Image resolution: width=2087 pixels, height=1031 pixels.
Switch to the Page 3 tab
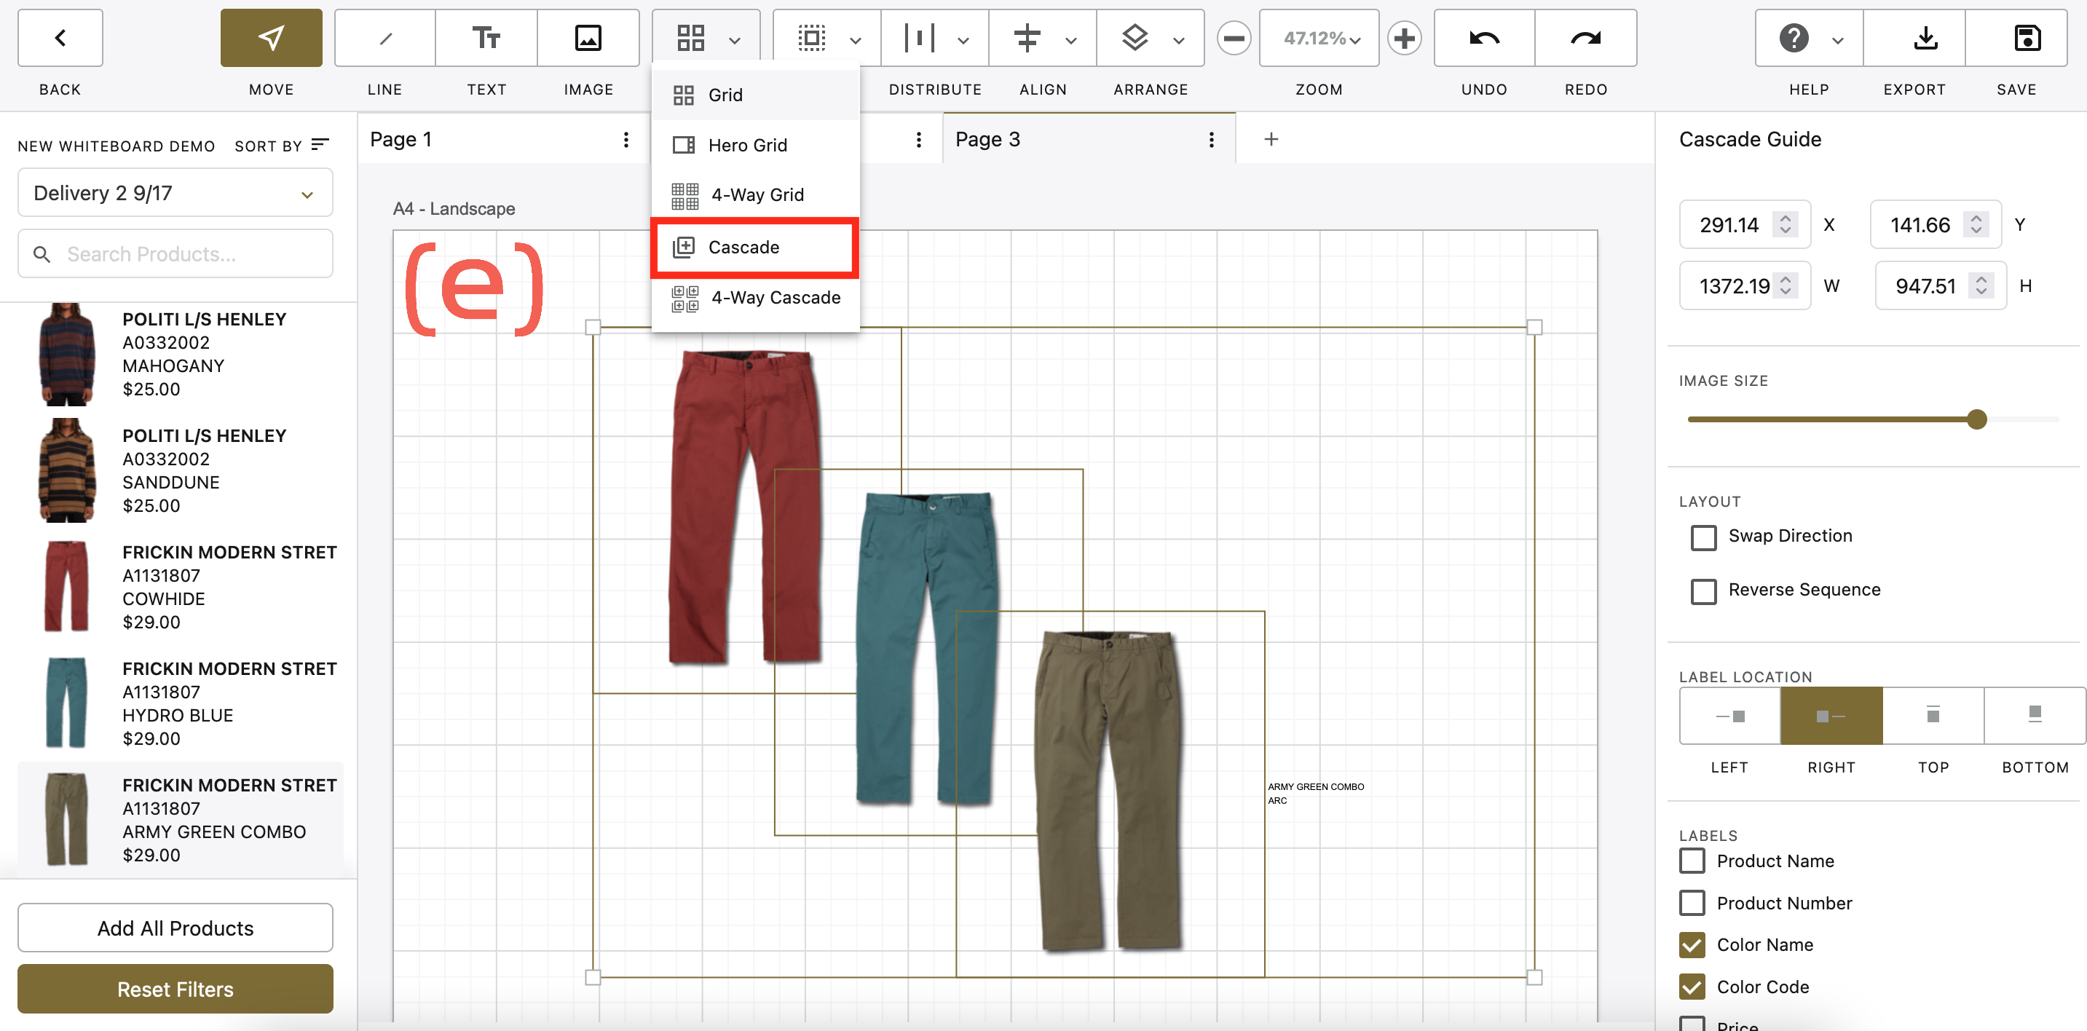tap(987, 138)
